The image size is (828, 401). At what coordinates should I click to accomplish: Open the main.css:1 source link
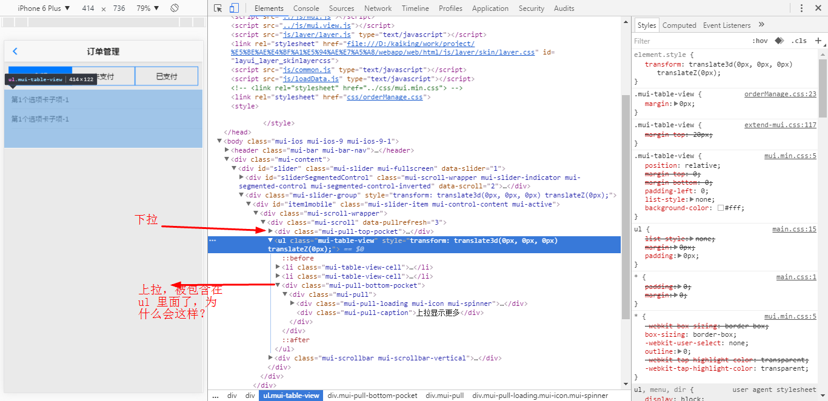pyautogui.click(x=796, y=277)
